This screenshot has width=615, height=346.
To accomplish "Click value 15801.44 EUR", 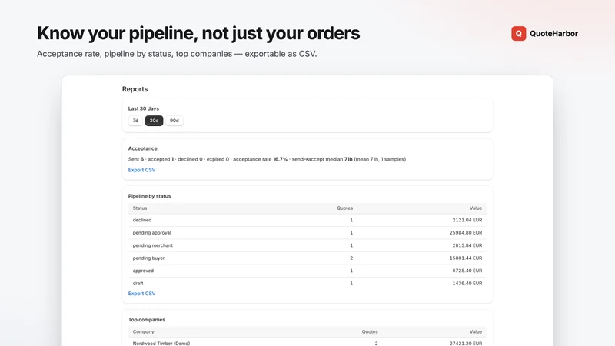I will point(466,258).
